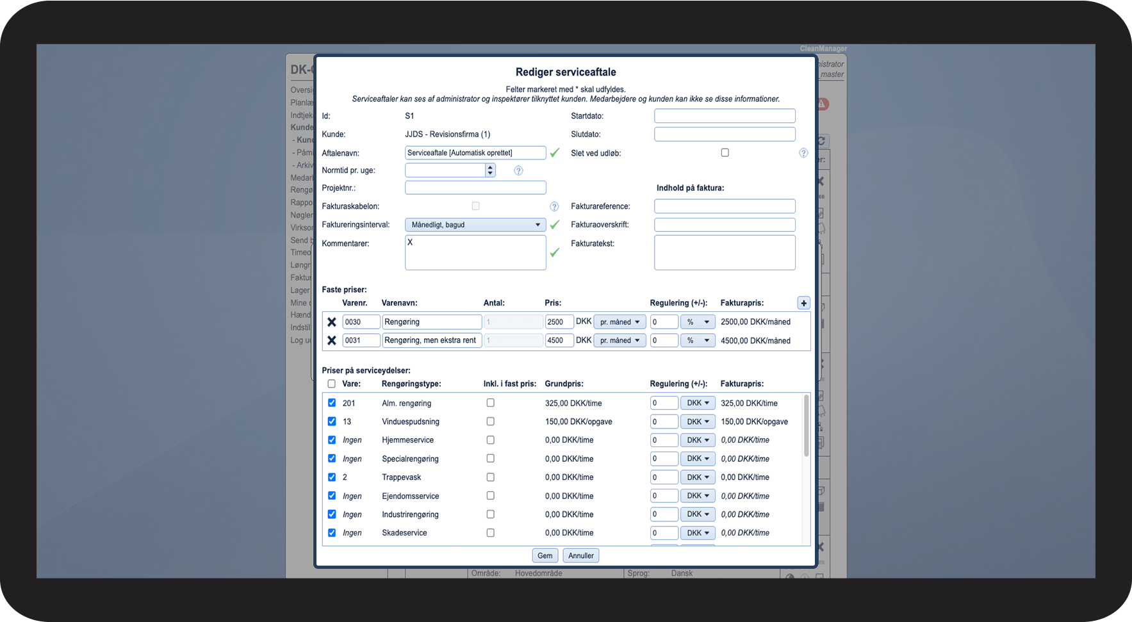Viewport: 1132px width, 622px height.
Task: Enable Slet ved udløb checkbox
Action: click(725, 152)
